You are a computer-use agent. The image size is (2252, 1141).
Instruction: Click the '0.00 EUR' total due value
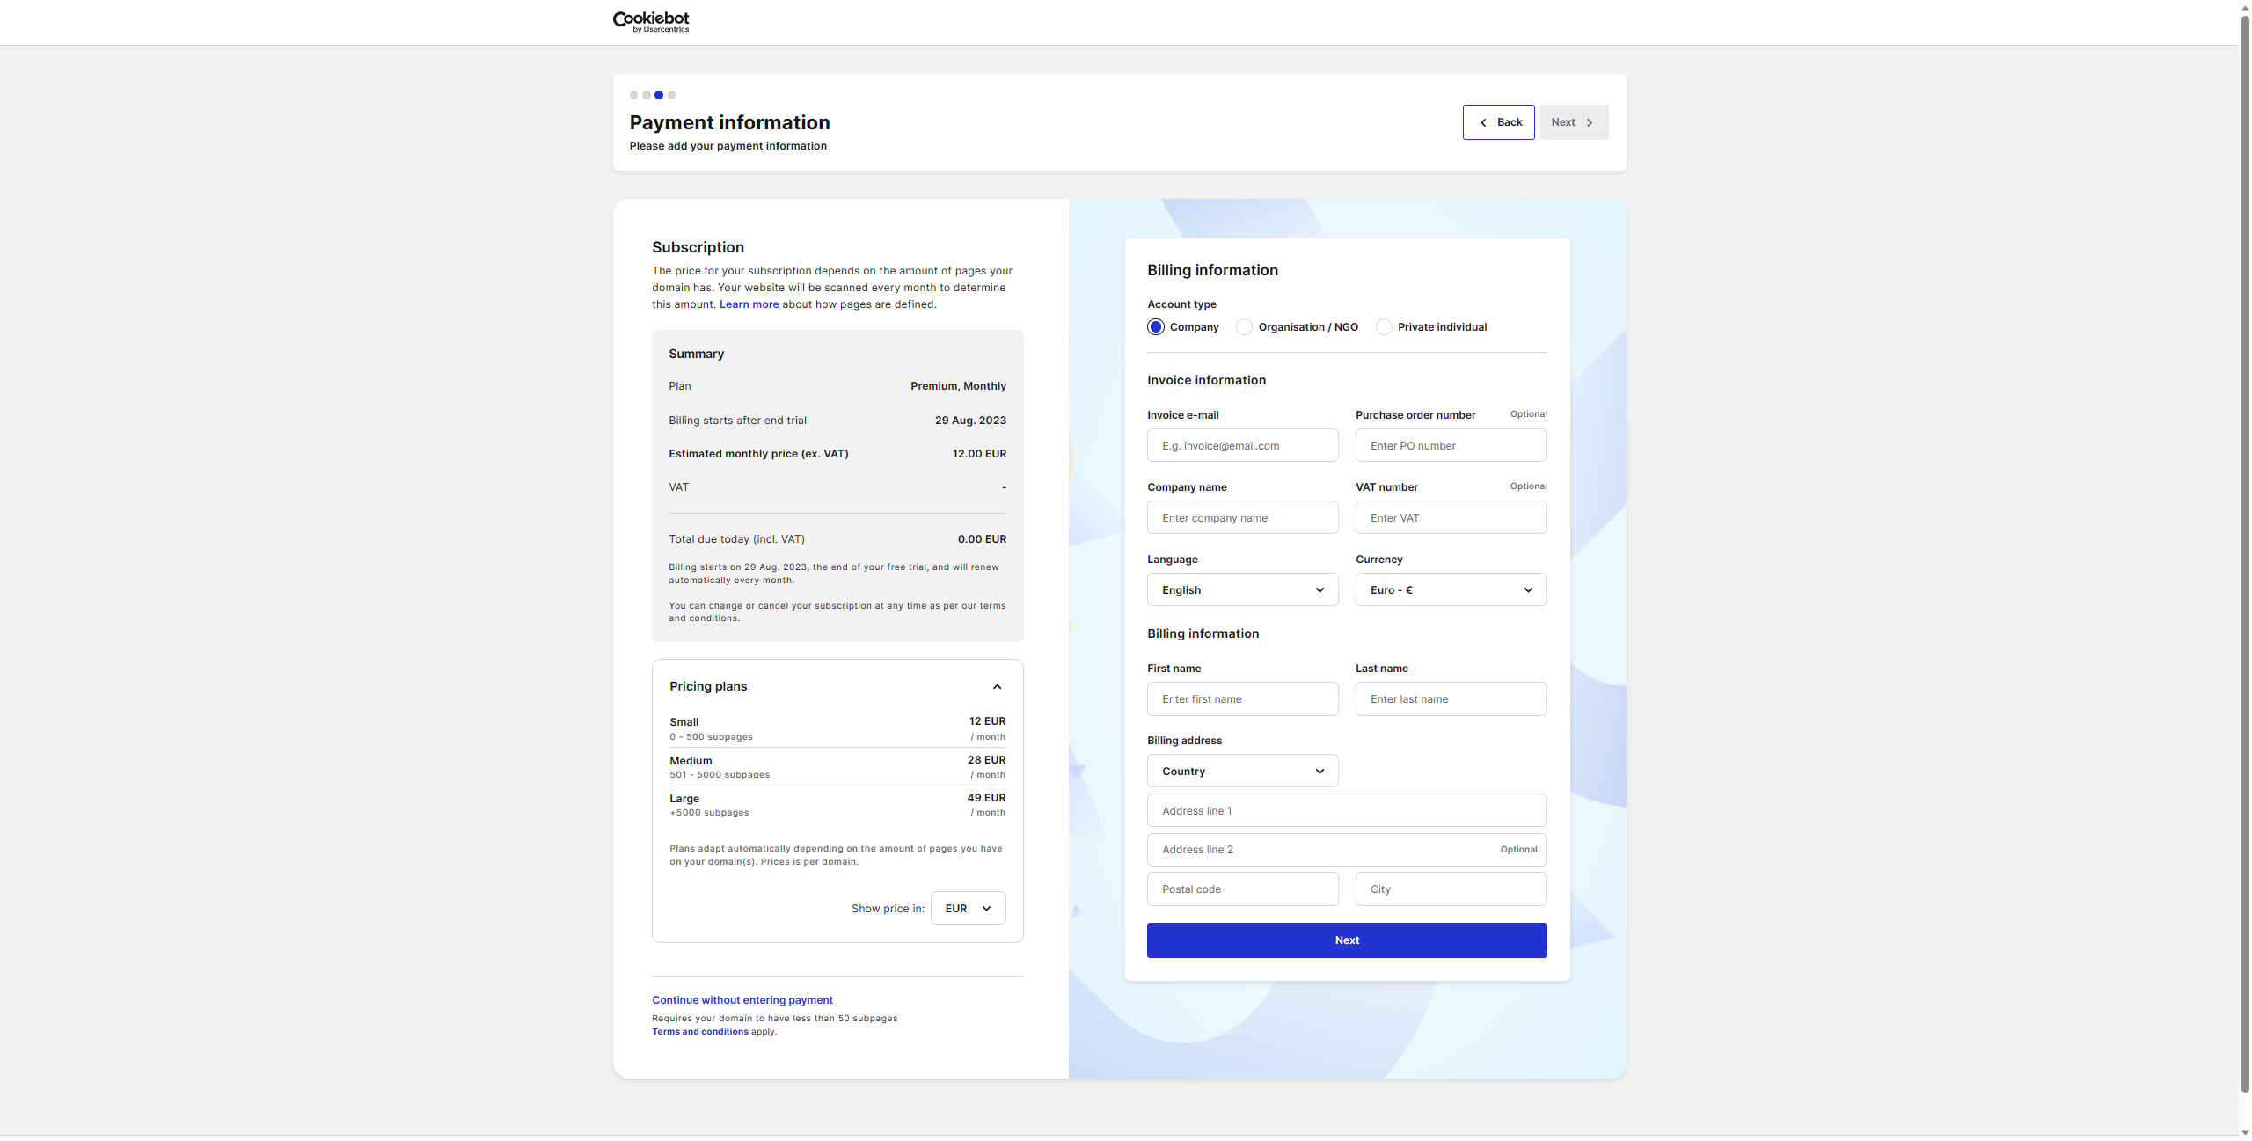pos(981,539)
